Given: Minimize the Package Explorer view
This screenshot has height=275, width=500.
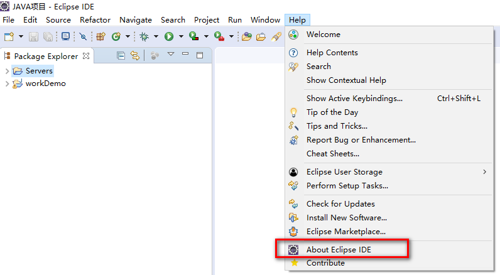Looking at the screenshot, I should (185, 54).
